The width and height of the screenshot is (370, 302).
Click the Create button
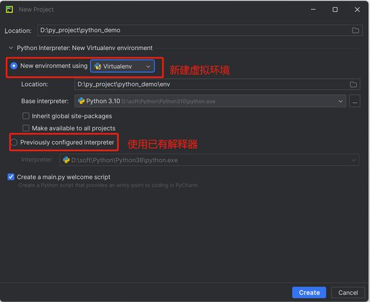coord(309,292)
